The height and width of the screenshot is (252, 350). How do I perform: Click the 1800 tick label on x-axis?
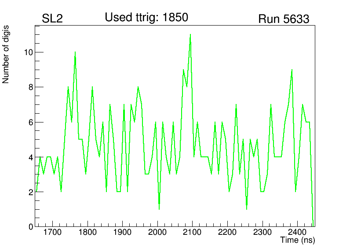click(x=87, y=232)
